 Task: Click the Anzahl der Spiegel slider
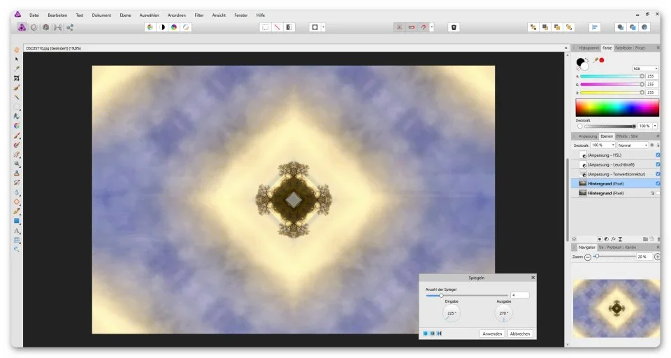(x=467, y=295)
